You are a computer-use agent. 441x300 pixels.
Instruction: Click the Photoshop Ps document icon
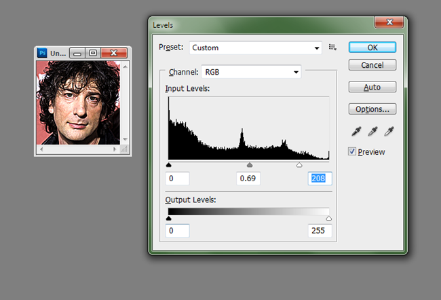pos(42,53)
